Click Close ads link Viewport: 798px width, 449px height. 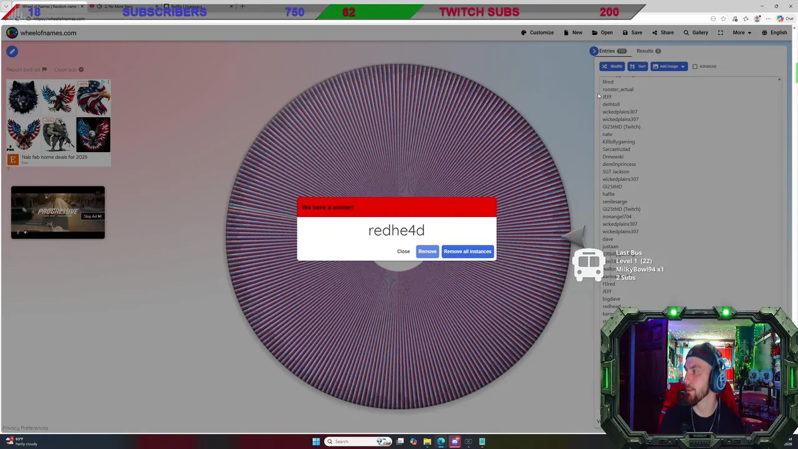69,70
